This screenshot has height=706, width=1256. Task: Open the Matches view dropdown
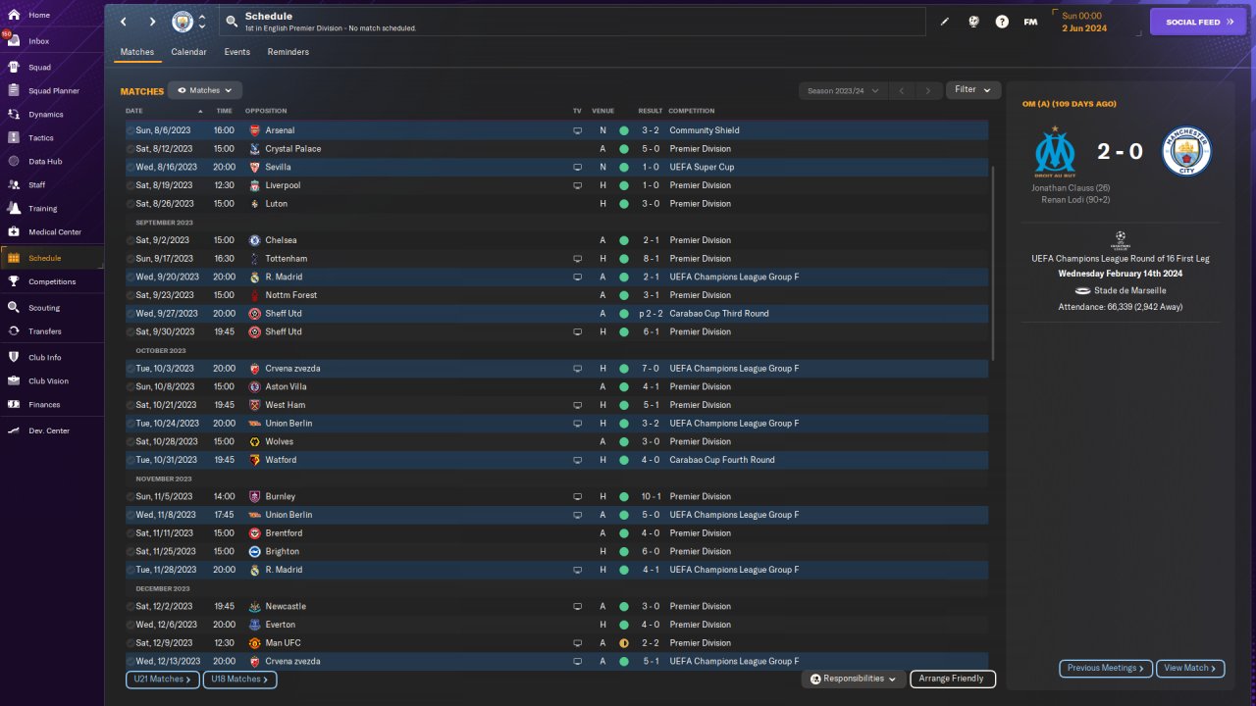pyautogui.click(x=205, y=90)
